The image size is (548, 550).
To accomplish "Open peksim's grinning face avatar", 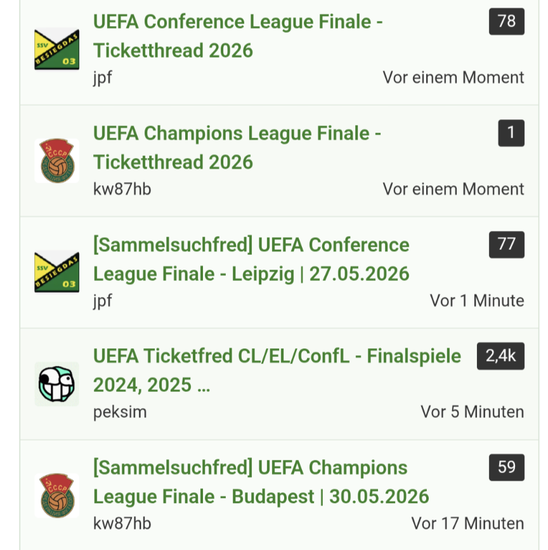I will tap(56, 384).
